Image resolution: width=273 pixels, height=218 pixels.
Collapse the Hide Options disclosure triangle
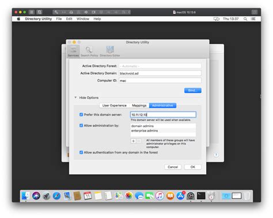coord(75,97)
